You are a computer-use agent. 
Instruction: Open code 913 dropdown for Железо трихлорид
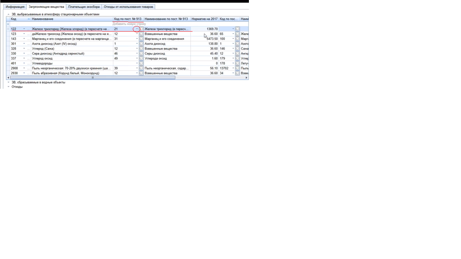pos(137,29)
